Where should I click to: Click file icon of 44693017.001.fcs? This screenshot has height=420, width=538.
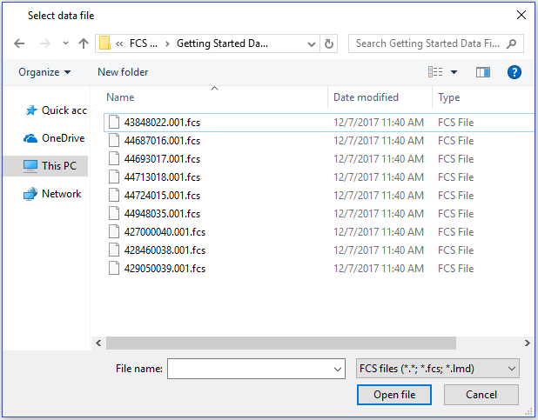(114, 158)
